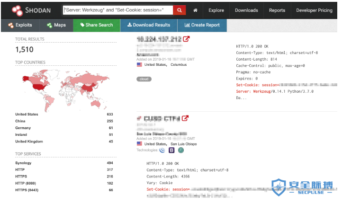Filter by Ireland country
The height and width of the screenshot is (204, 342).
point(21,134)
